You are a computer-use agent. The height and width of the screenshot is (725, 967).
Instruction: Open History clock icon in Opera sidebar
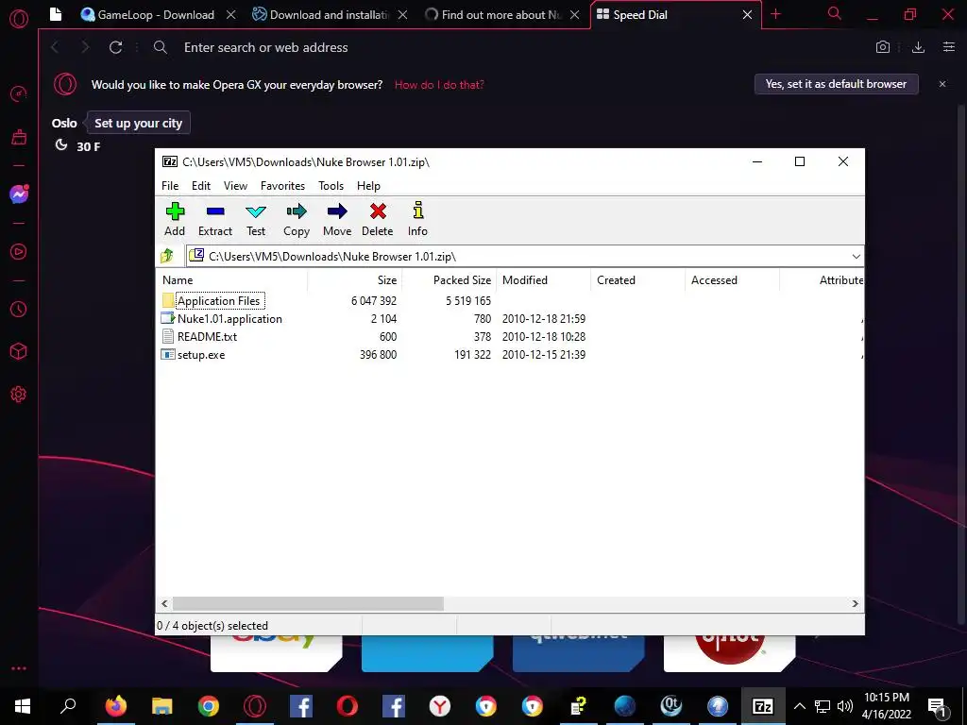coord(19,309)
